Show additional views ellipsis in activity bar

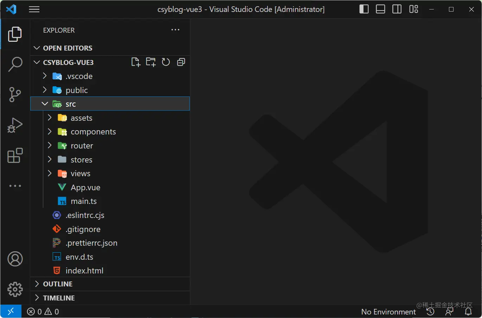click(x=15, y=186)
